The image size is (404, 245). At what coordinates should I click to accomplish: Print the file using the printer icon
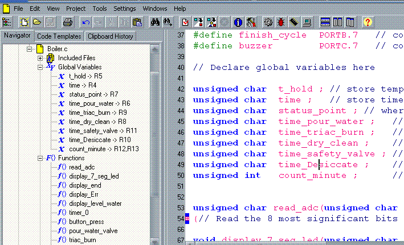pyautogui.click(x=68, y=22)
